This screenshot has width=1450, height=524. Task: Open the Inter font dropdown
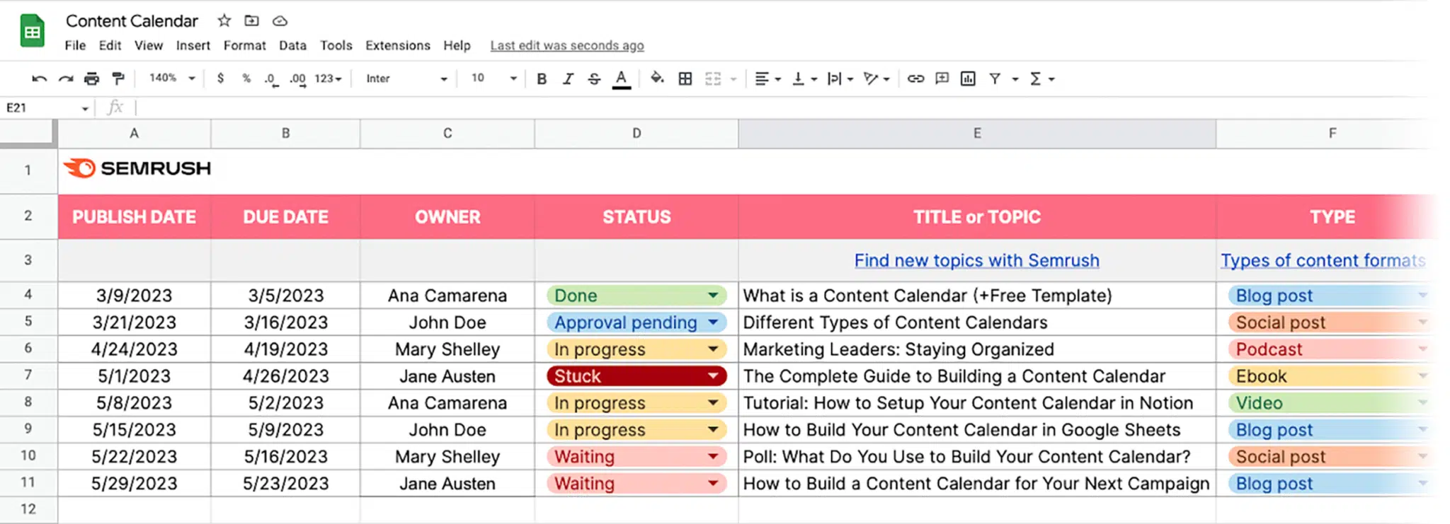coord(406,78)
